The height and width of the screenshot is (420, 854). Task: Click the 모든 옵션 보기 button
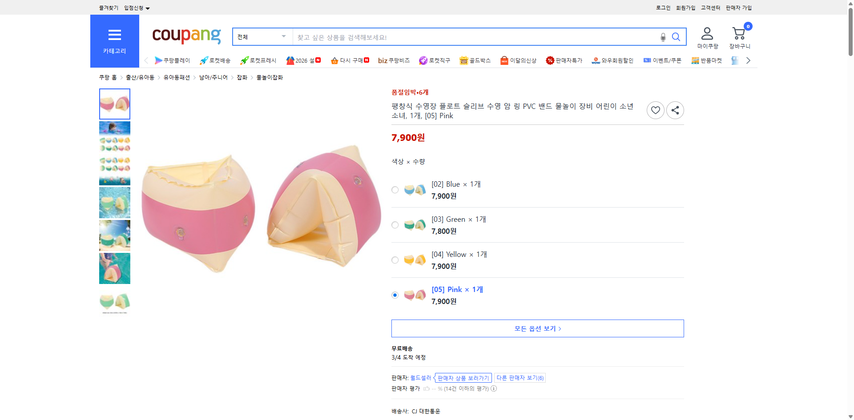pyautogui.click(x=537, y=328)
